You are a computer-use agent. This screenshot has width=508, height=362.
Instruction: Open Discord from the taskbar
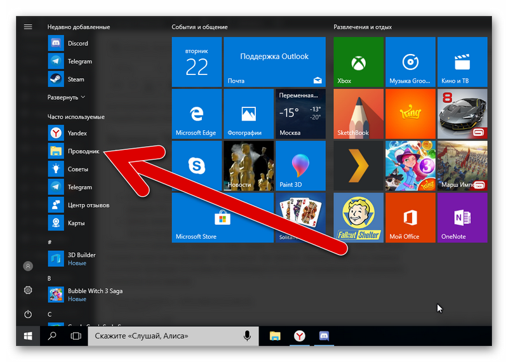[324, 336]
